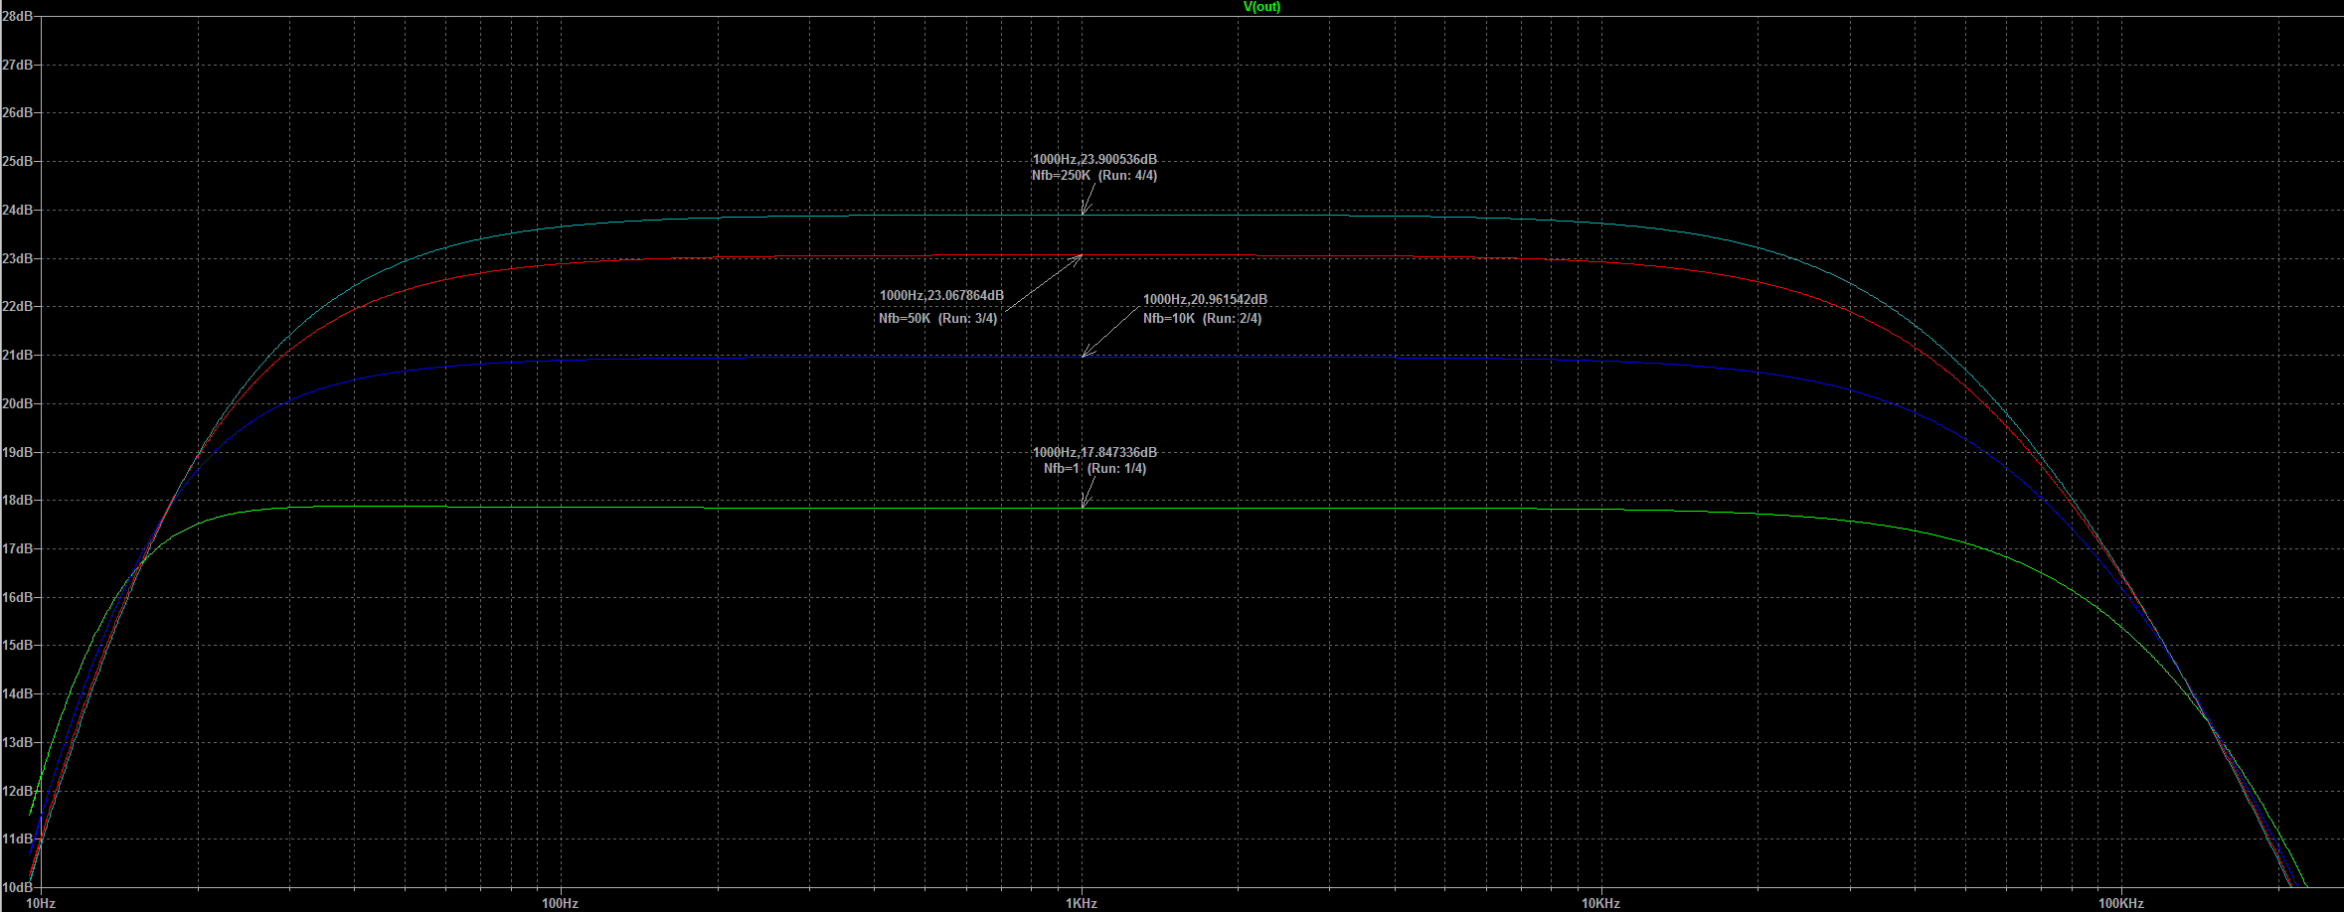
Task: Click the 21dB vertical axis label
Action: tap(17, 356)
